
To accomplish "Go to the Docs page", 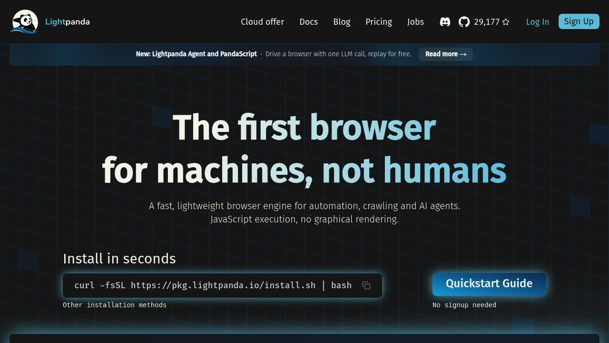I will (308, 22).
